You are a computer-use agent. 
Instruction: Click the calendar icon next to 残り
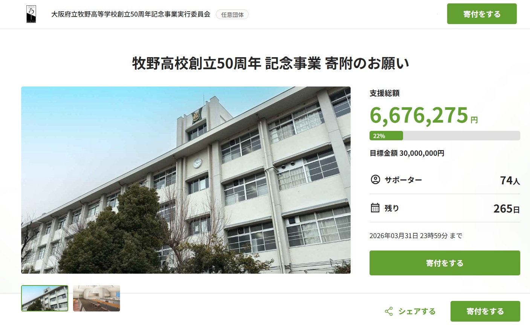click(x=375, y=208)
